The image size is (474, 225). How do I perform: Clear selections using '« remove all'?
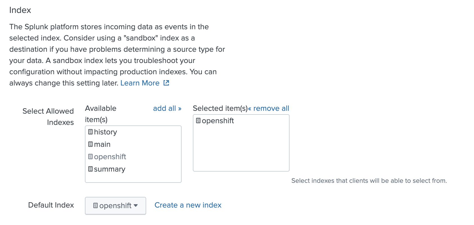click(268, 108)
